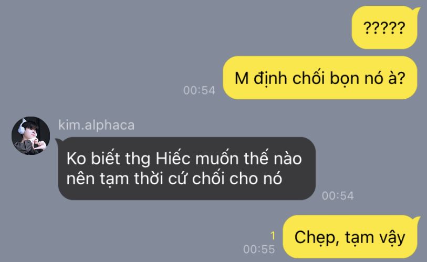Viewport: 427px width, 262px height.
Task: Click the 00:54 timestamp beside the dark message
Action: [x=338, y=195]
